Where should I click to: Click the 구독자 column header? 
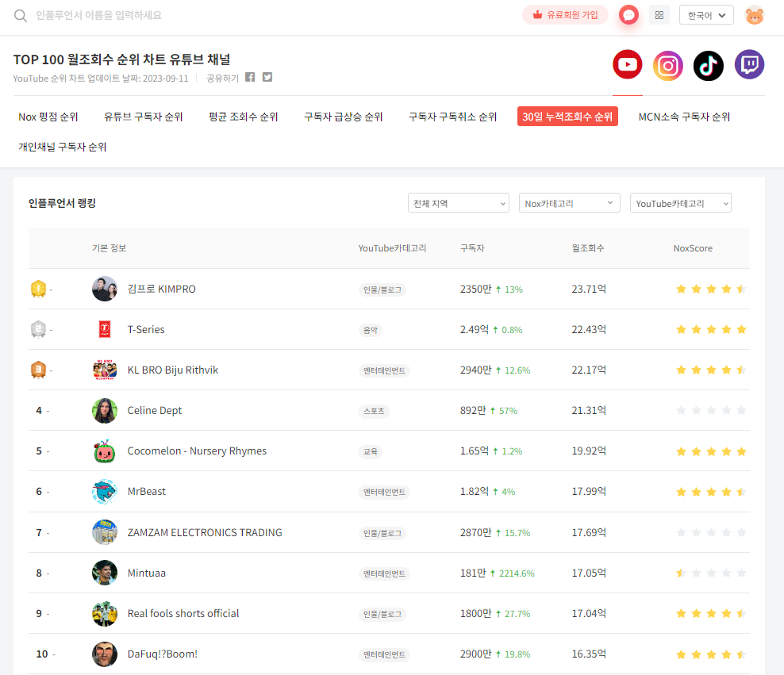[x=472, y=248]
